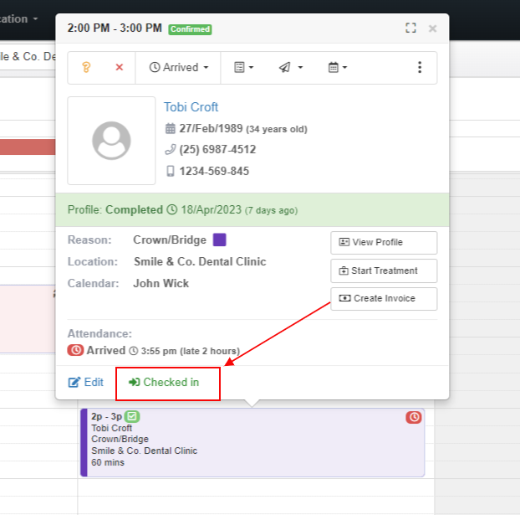This screenshot has width=520, height=515.
Task: Click the green confirmed check icon on appointment
Action: (132, 416)
